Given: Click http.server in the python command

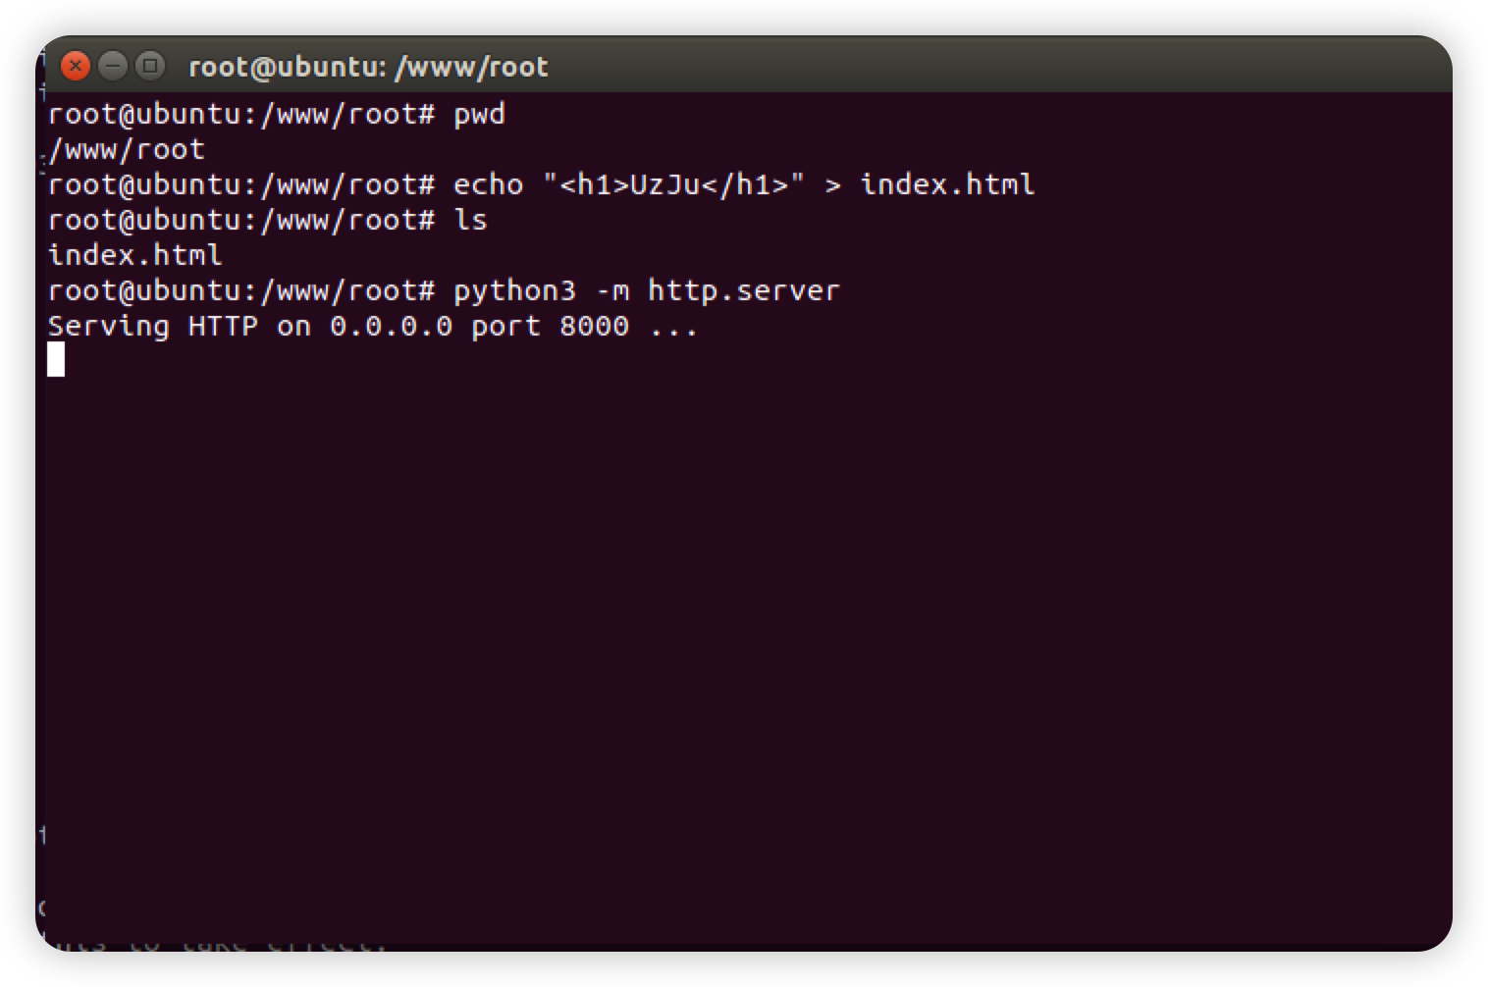Looking at the screenshot, I should click(x=744, y=291).
